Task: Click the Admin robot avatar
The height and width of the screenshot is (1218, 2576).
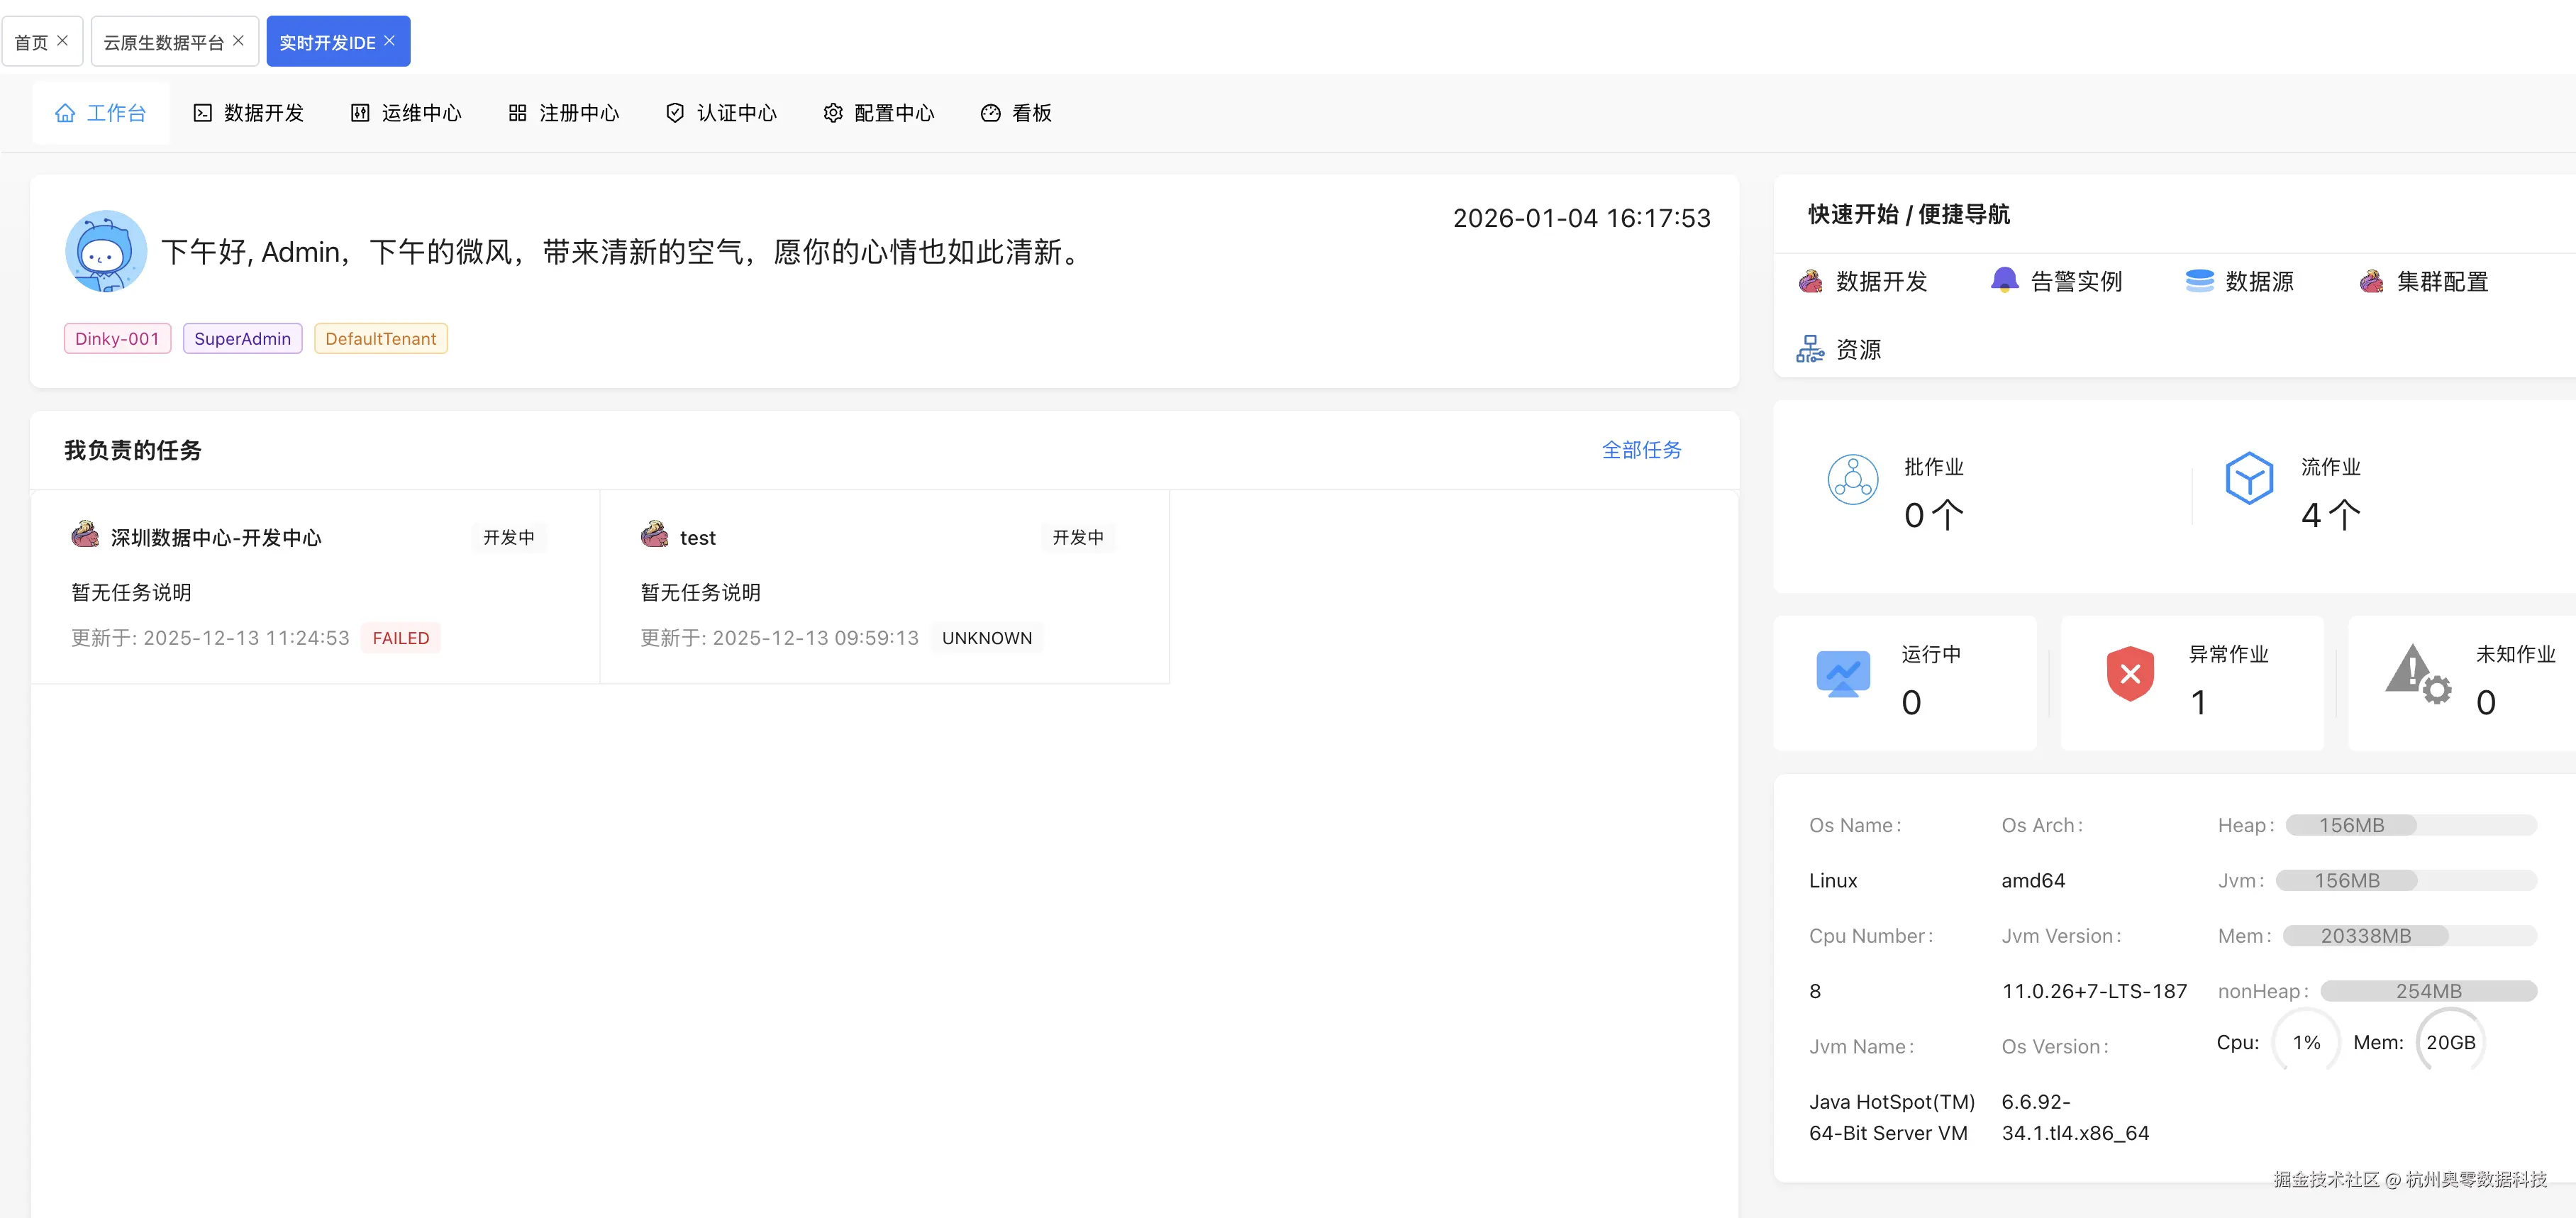Action: [106, 251]
